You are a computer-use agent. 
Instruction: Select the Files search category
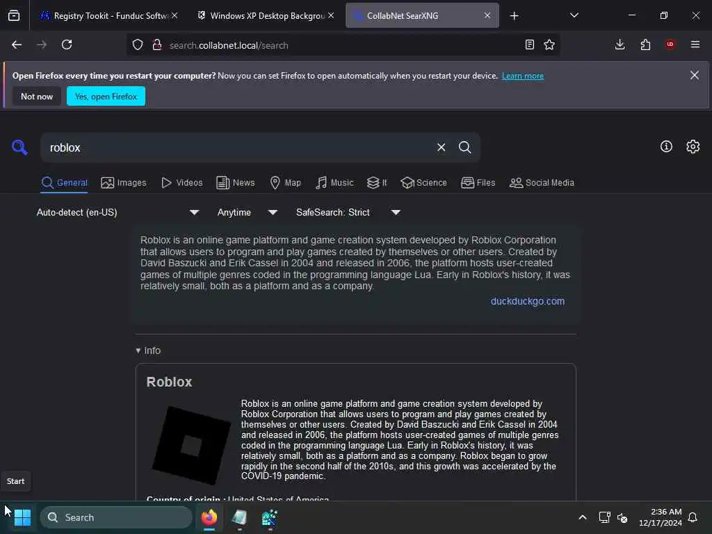tap(478, 183)
